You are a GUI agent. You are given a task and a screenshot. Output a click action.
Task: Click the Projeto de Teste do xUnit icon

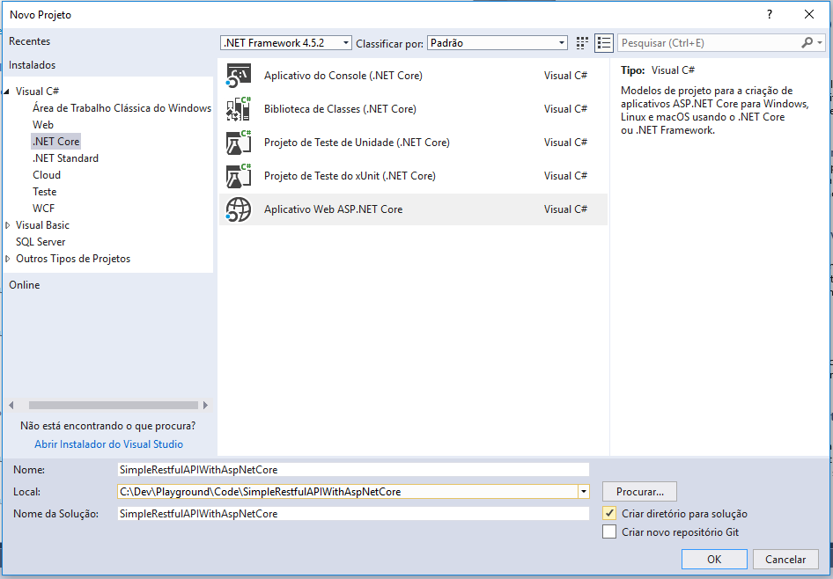[x=239, y=176]
